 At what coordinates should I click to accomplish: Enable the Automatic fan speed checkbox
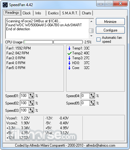[x=98, y=39]
